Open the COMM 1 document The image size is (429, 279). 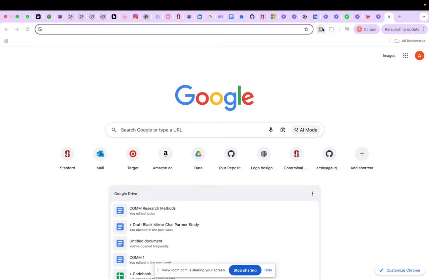point(214,260)
